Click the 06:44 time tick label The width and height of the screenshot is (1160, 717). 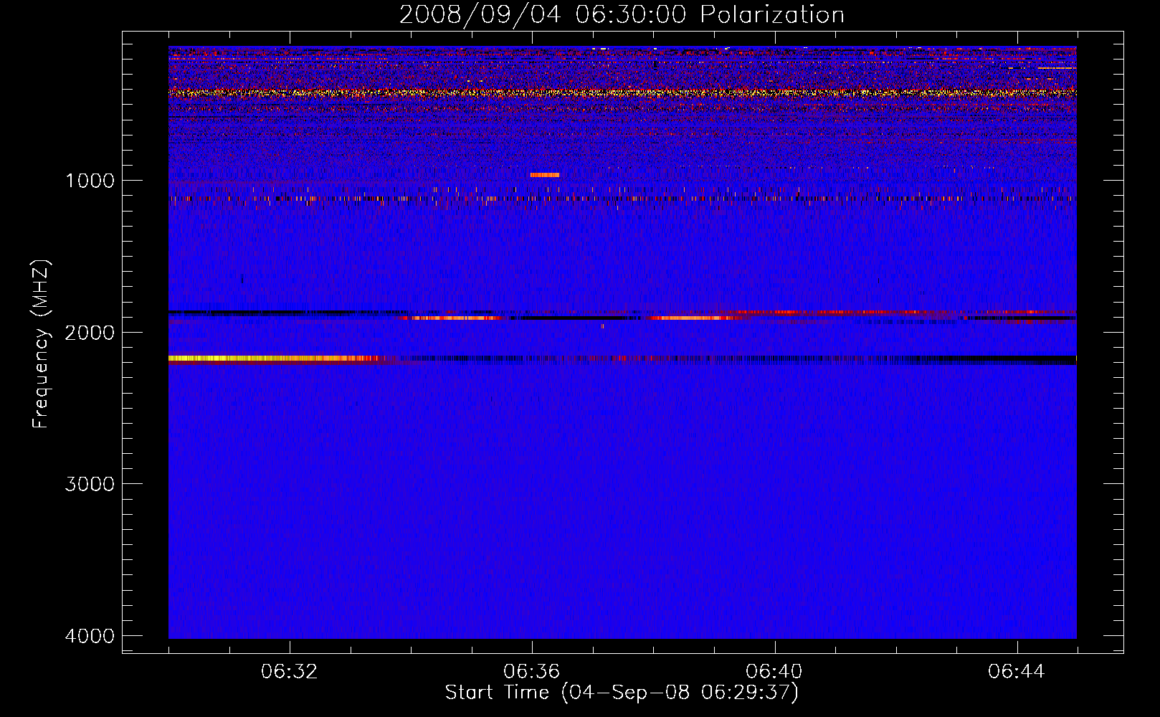tap(1016, 672)
